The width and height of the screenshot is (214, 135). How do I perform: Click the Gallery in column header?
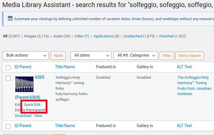pos(145,67)
